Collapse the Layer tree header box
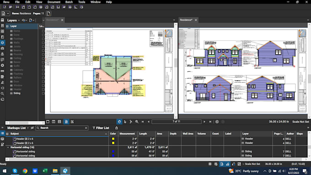This screenshot has width=311, height=175. pyautogui.click(x=7, y=26)
